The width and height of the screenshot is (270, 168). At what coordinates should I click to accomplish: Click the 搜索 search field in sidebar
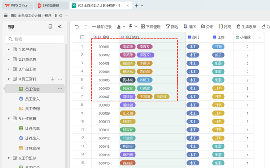[x=35, y=39]
